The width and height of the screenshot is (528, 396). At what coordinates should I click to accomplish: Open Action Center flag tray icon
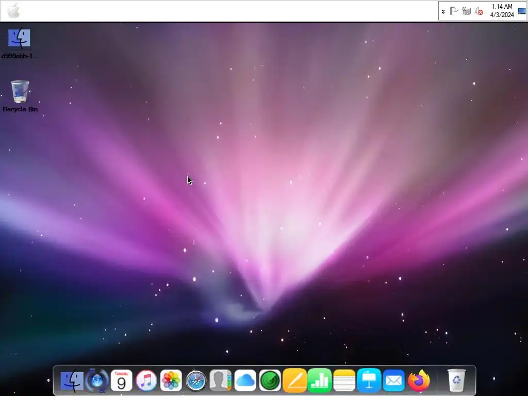coord(454,11)
